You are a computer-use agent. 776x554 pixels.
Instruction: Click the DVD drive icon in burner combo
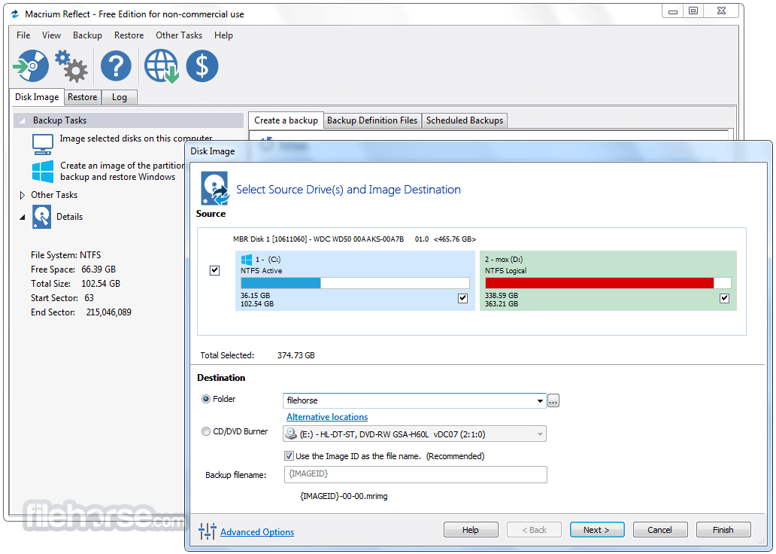(x=291, y=434)
